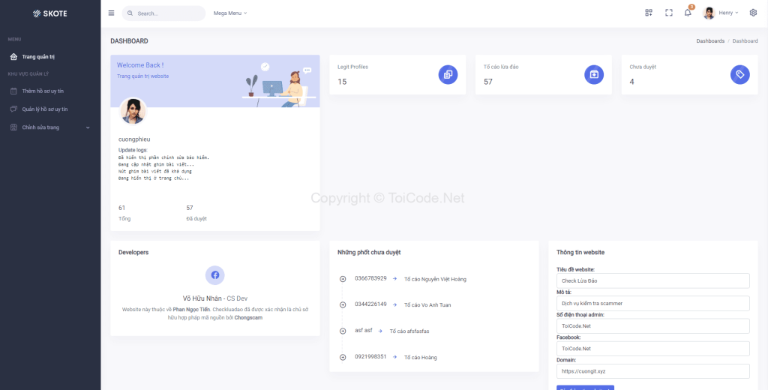
Task: Click the Tiêu đề website input field
Action: point(653,280)
